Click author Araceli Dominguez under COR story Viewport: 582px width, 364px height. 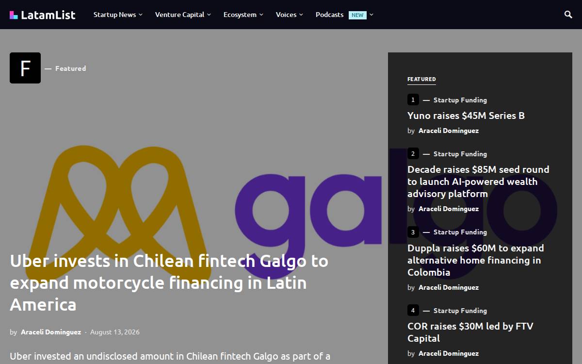[x=449, y=353]
